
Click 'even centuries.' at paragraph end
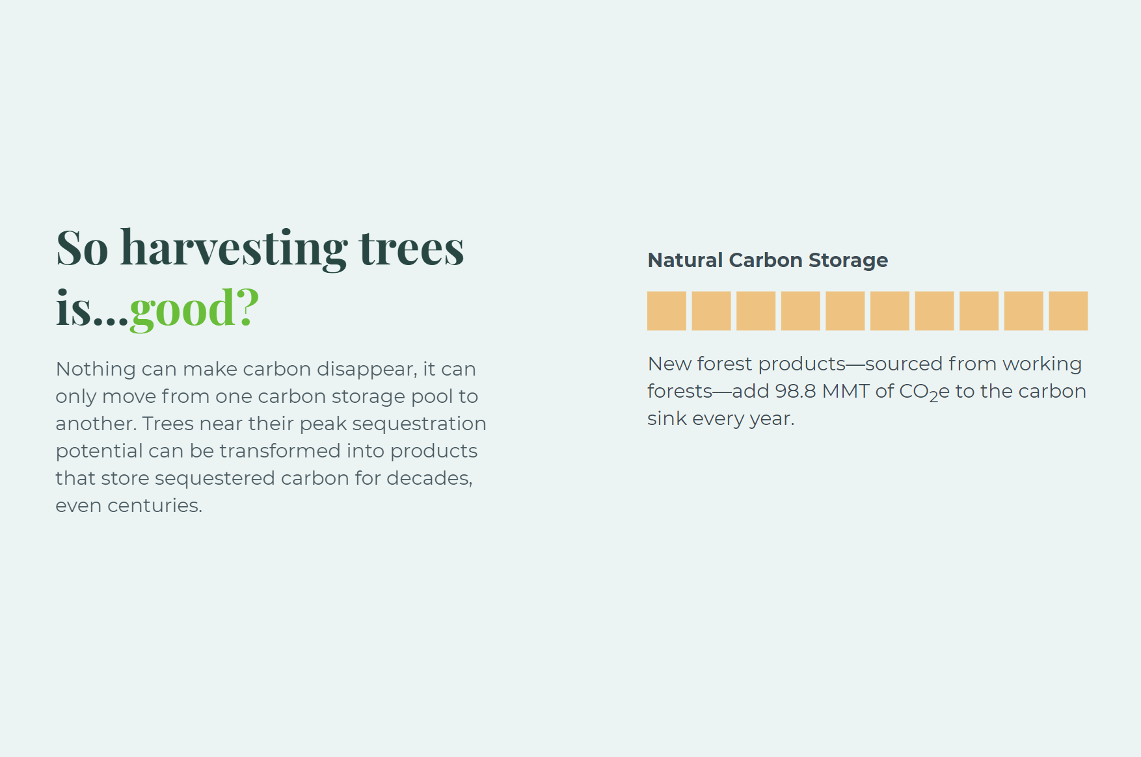(x=129, y=506)
